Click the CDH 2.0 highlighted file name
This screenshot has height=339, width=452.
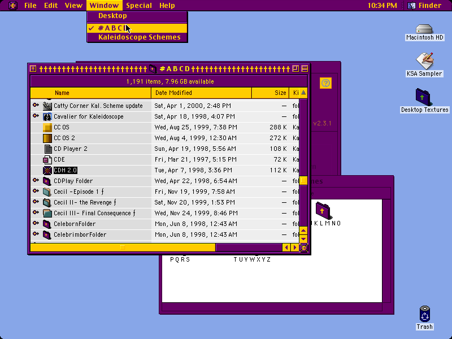pyautogui.click(x=65, y=171)
